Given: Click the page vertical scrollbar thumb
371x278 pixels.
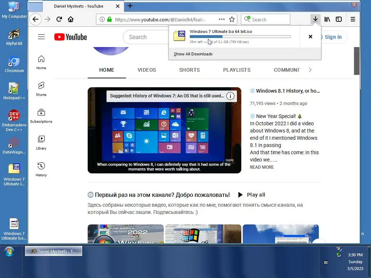Looking at the screenshot, I should click(357, 61).
